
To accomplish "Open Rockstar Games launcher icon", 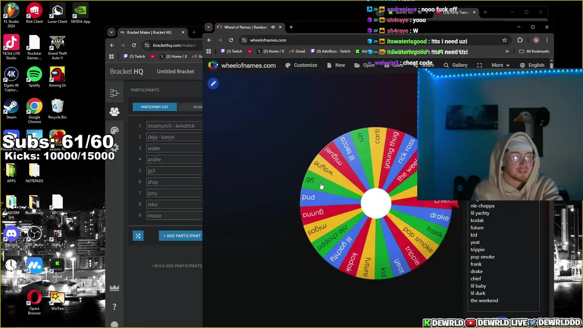I will (34, 48).
